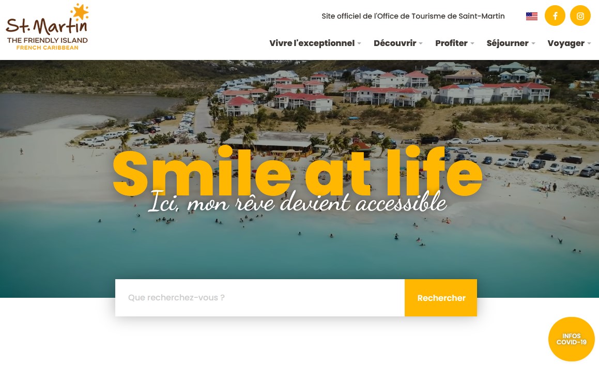Open the Infos Covid-19 round badge
This screenshot has height=365, width=599.
571,339
